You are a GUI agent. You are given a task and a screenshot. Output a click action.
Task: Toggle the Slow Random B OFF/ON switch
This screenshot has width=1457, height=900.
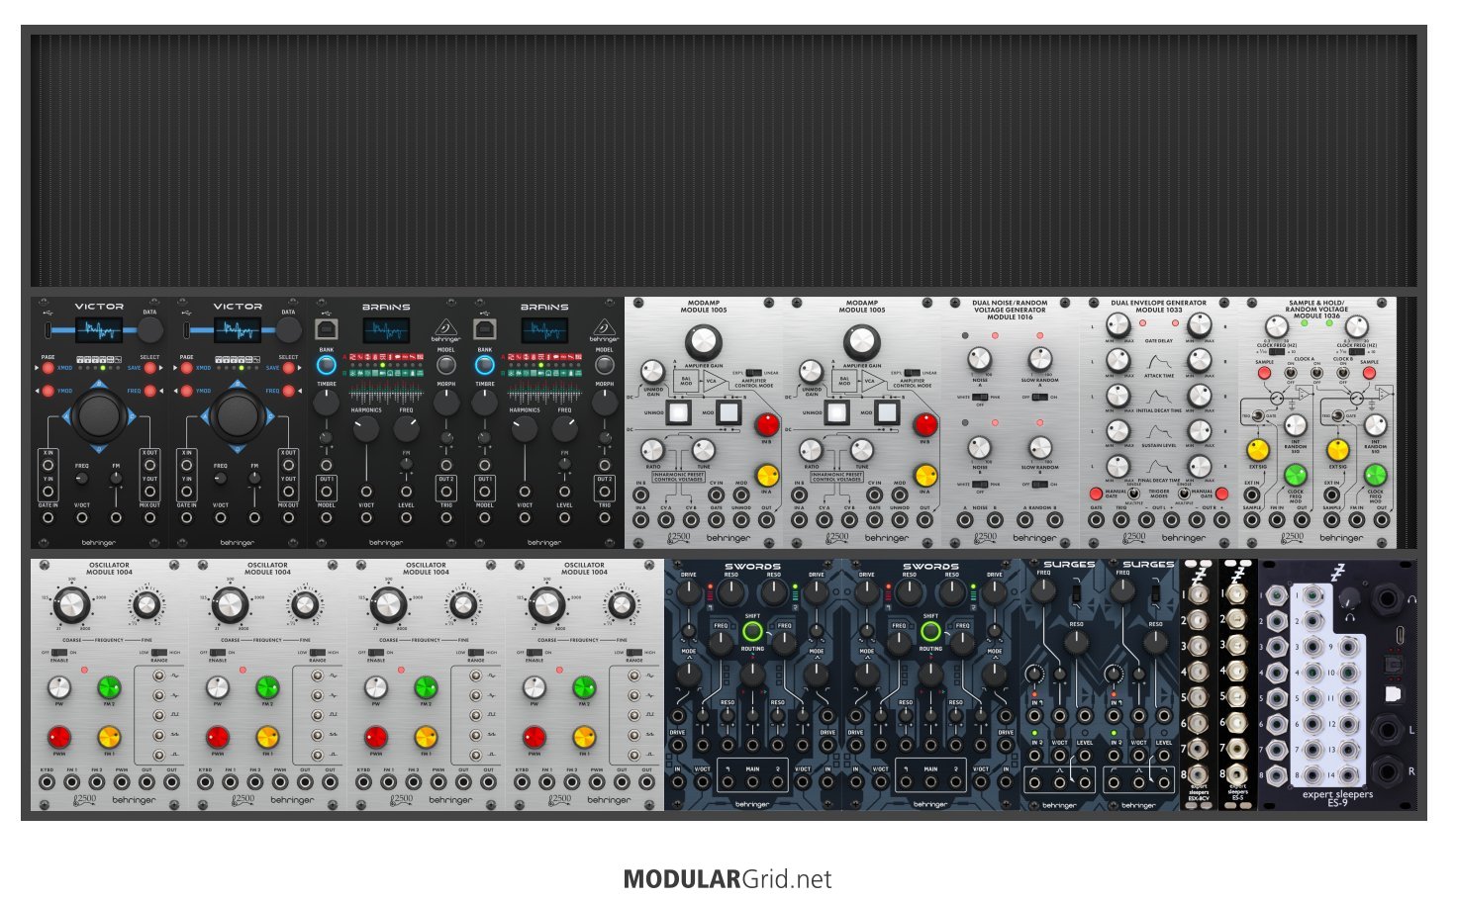(1039, 485)
